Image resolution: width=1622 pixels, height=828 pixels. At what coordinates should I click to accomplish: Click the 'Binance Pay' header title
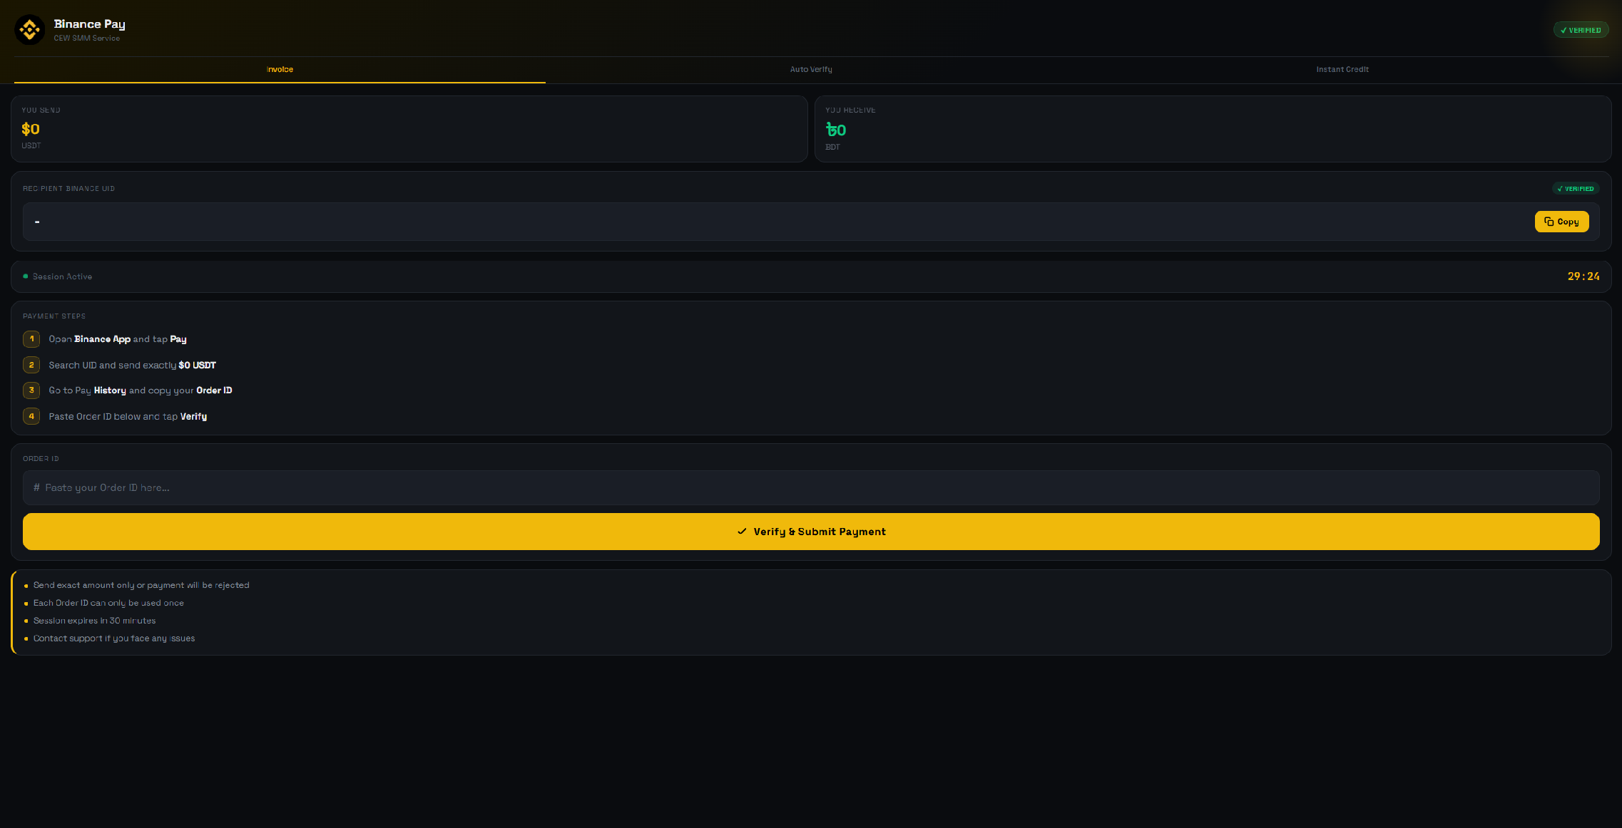pos(90,24)
